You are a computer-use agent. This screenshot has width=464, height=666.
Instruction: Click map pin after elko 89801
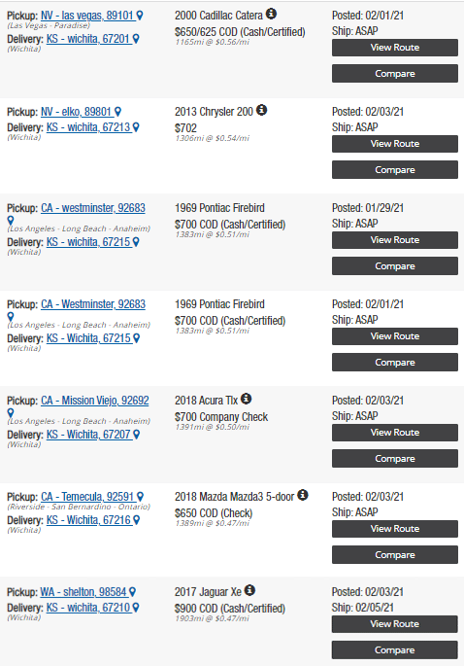117,112
